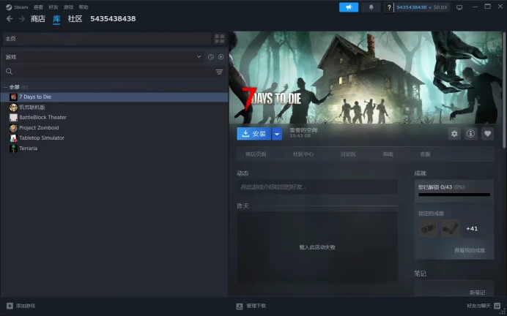Open the notifications bell

point(371,7)
